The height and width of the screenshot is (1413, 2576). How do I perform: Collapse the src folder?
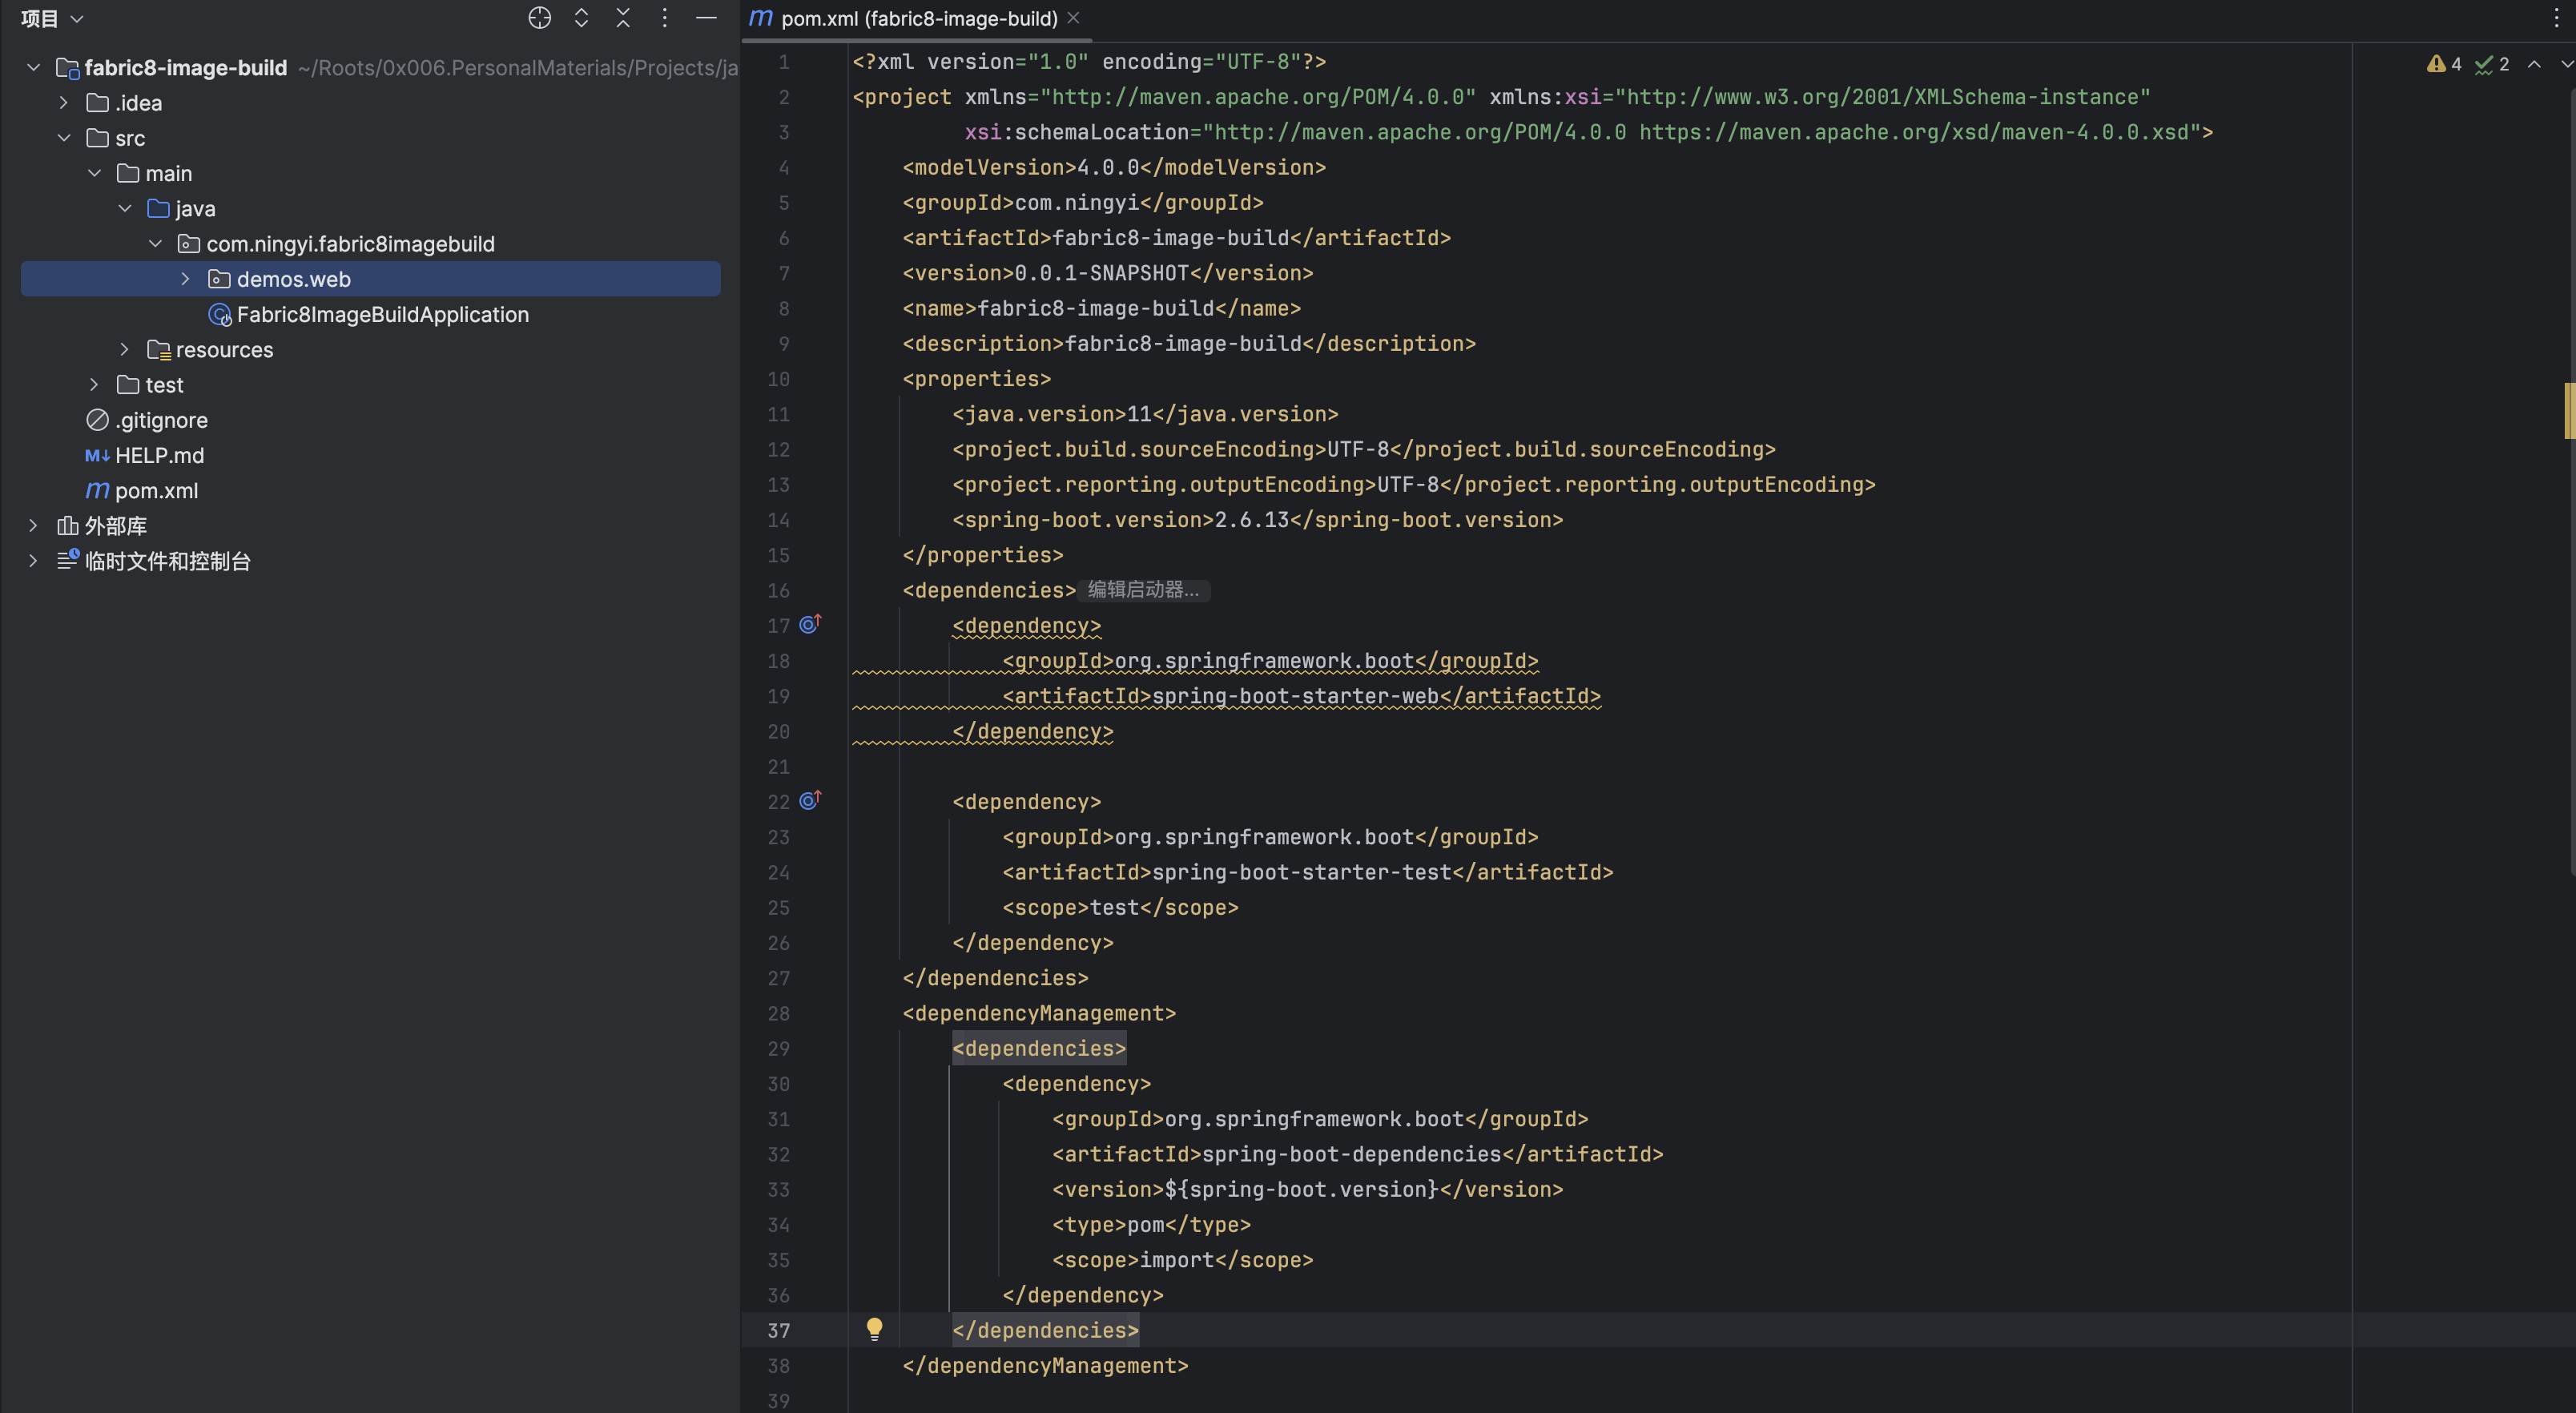coord(64,138)
